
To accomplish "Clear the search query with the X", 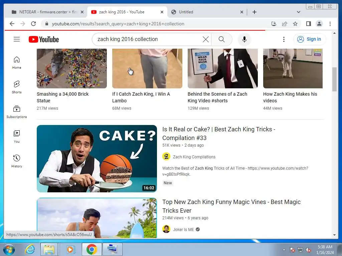I will (205, 39).
